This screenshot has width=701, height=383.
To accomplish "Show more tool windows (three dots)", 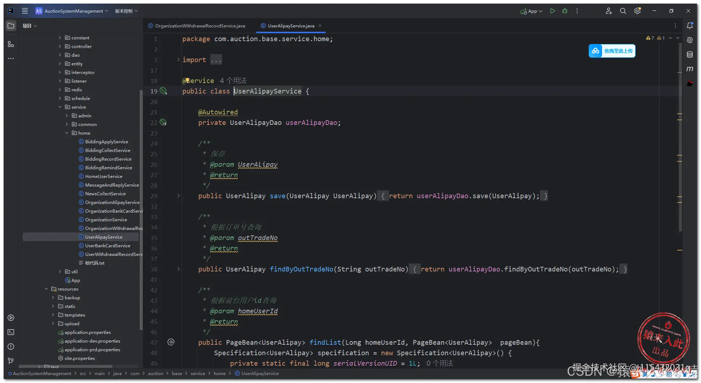I will pyautogui.click(x=11, y=58).
